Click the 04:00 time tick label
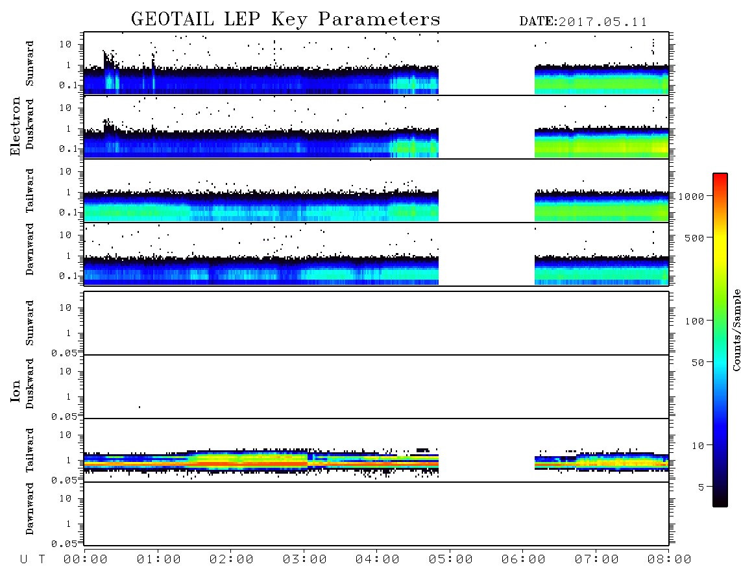The height and width of the screenshot is (571, 741). 378,560
